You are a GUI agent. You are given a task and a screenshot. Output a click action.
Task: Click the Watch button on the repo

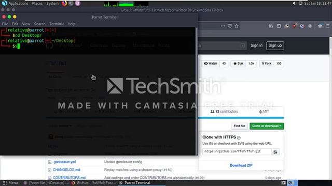pyautogui.click(x=211, y=64)
